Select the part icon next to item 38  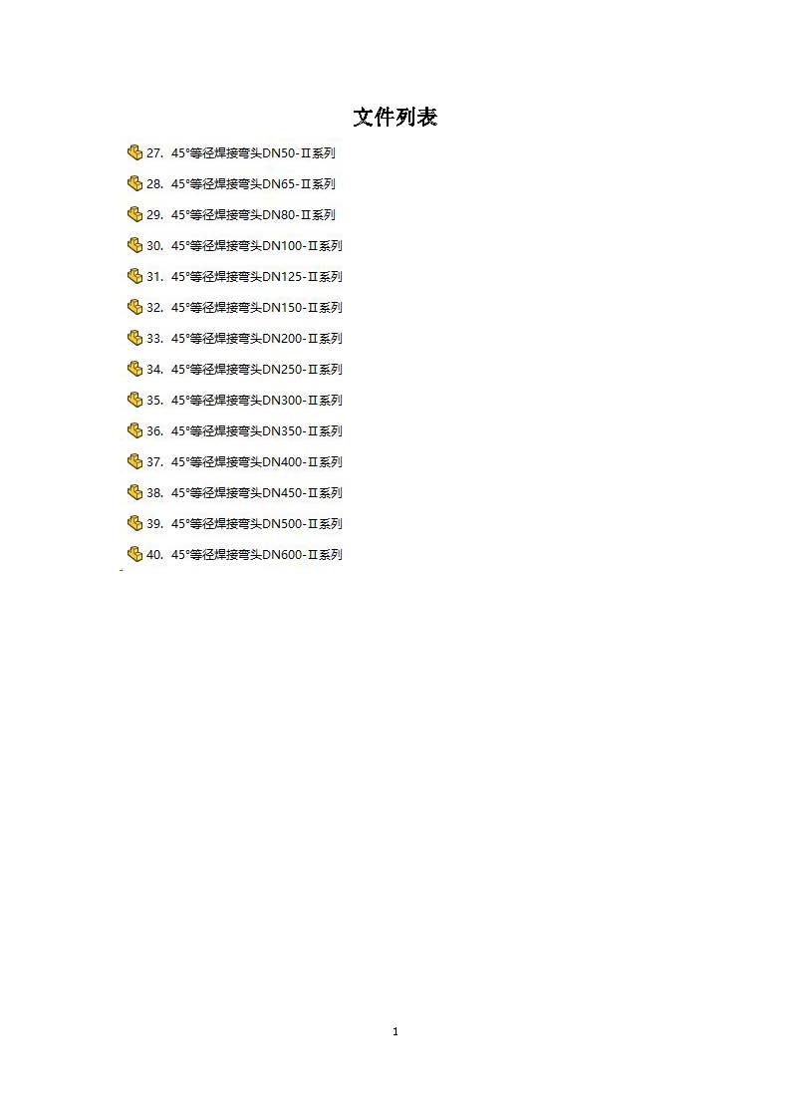click(134, 491)
